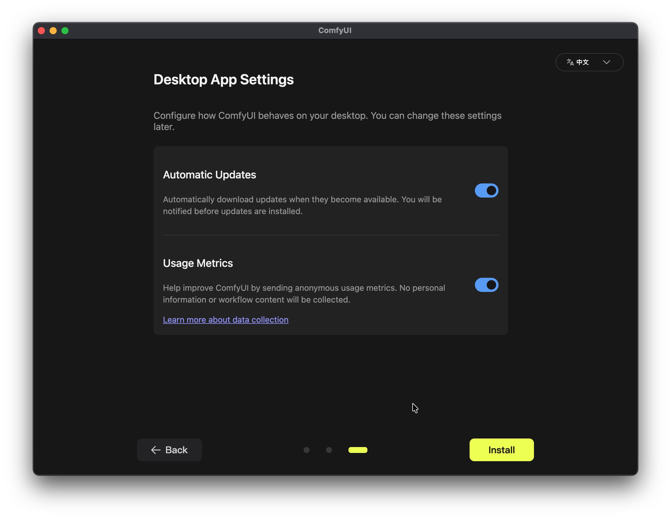Disable the Automatic Updates toggle
The image size is (671, 519).
point(486,190)
